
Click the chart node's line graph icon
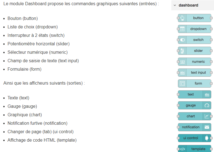pos(207,116)
